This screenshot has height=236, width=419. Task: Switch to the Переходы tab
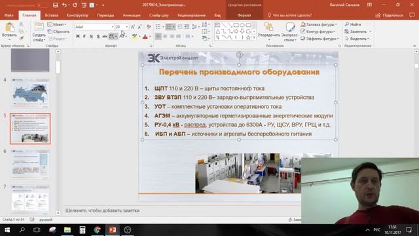[x=105, y=15]
